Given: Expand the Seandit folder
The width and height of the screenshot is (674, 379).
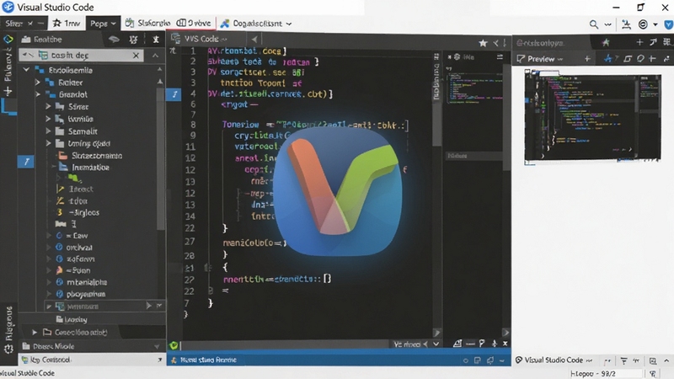Looking at the screenshot, I should point(48,131).
